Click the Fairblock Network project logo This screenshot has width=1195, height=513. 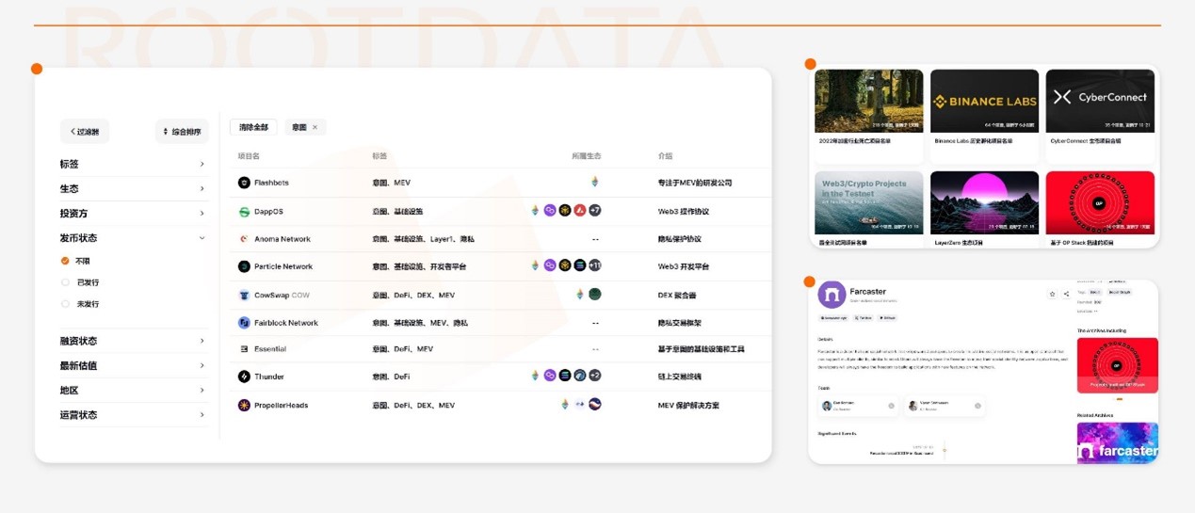coord(244,323)
